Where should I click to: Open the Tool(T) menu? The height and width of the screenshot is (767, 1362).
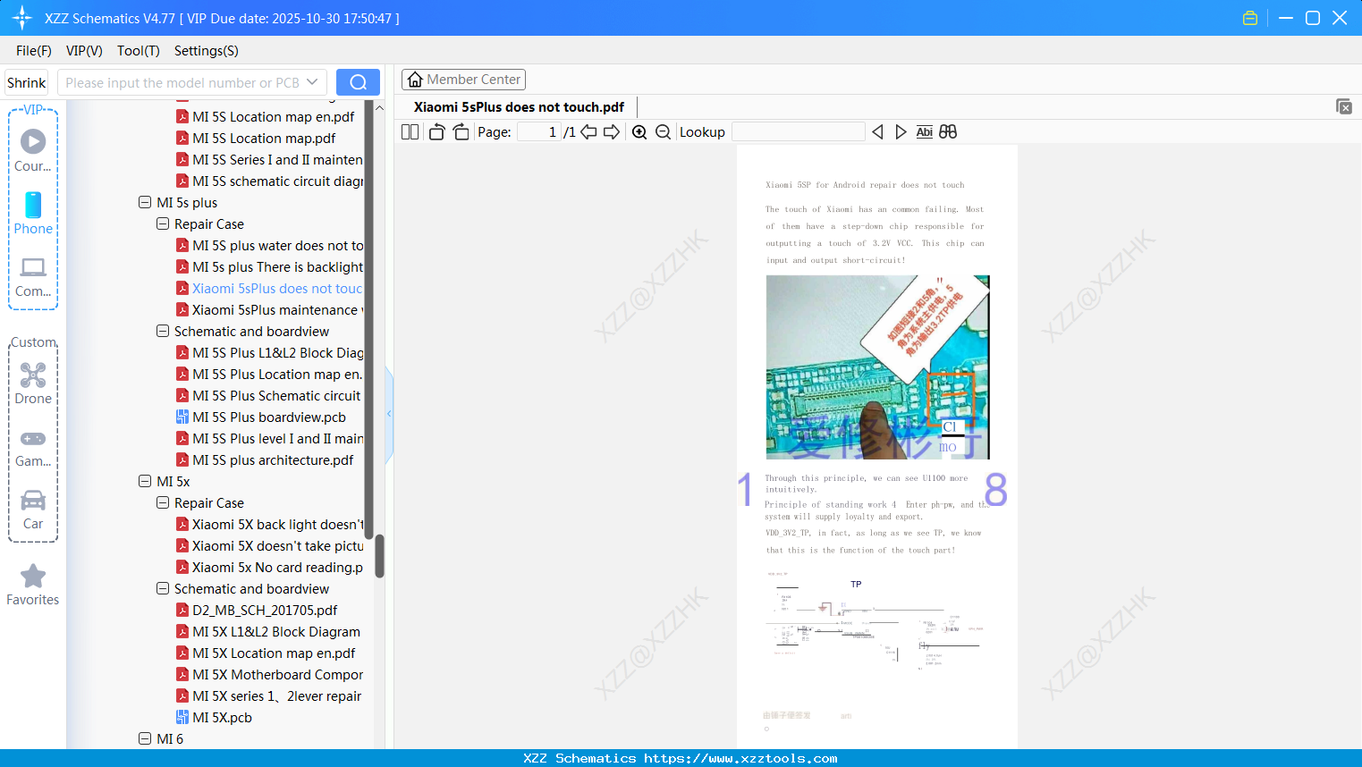click(139, 51)
